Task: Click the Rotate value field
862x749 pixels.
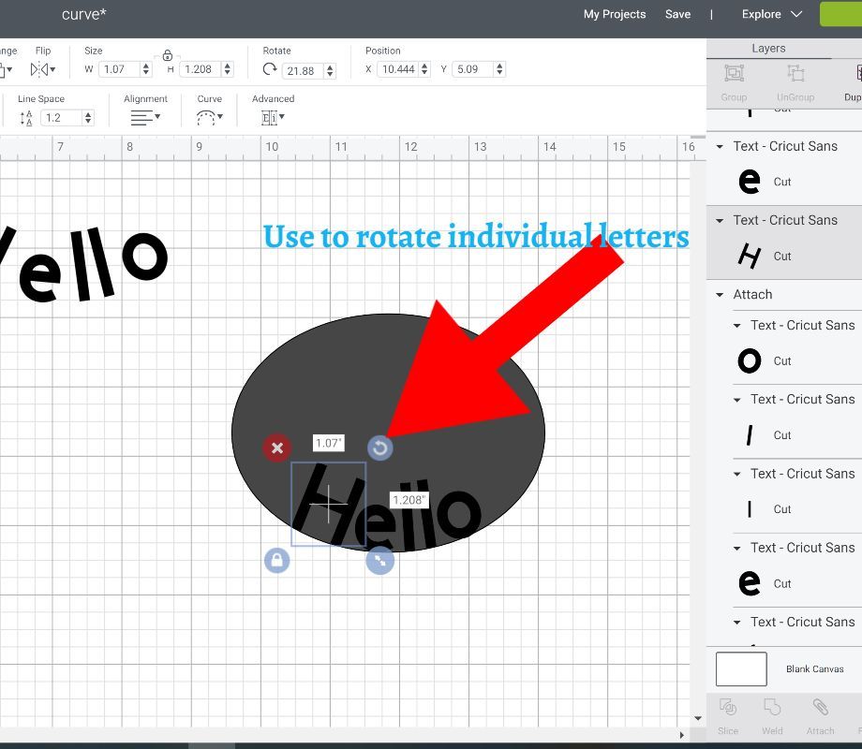Action: pos(303,70)
